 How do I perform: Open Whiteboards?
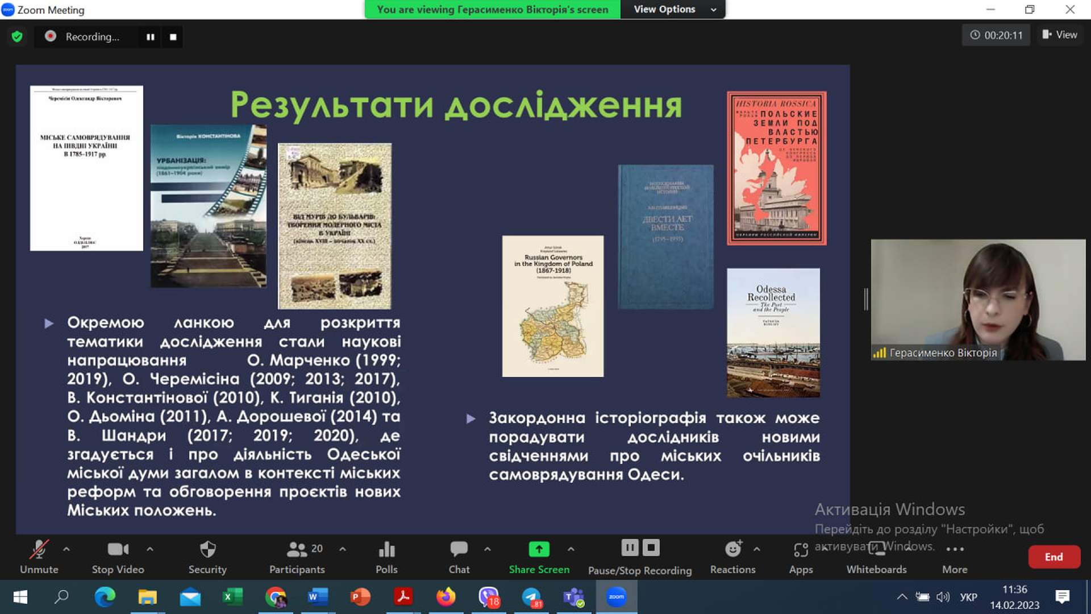(x=877, y=557)
